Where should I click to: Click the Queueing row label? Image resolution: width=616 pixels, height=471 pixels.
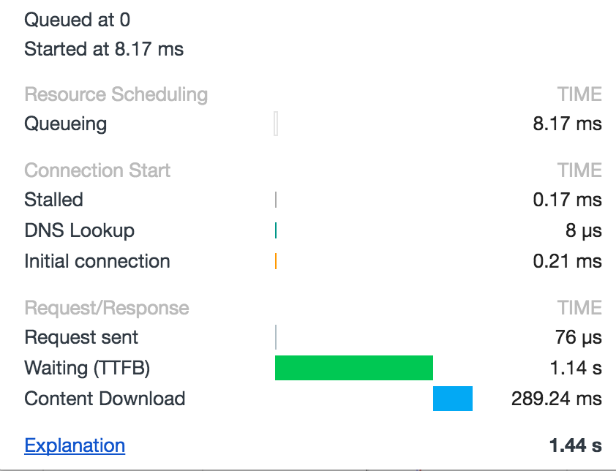point(65,124)
